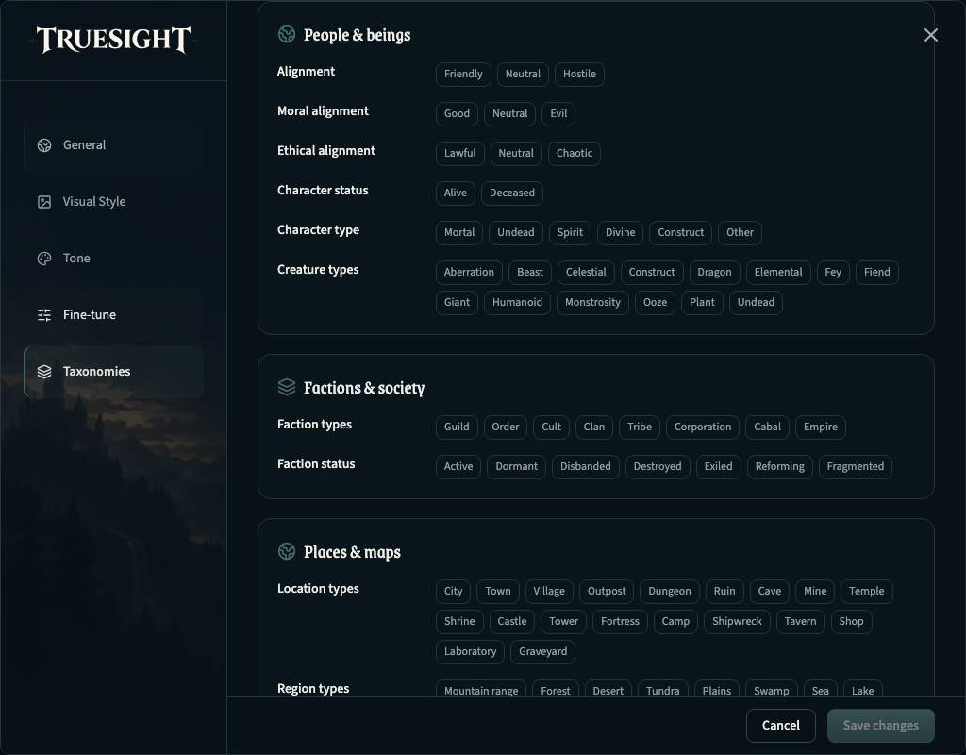The height and width of the screenshot is (755, 966).
Task: Click the Mountain range region type tag
Action: pos(480,690)
